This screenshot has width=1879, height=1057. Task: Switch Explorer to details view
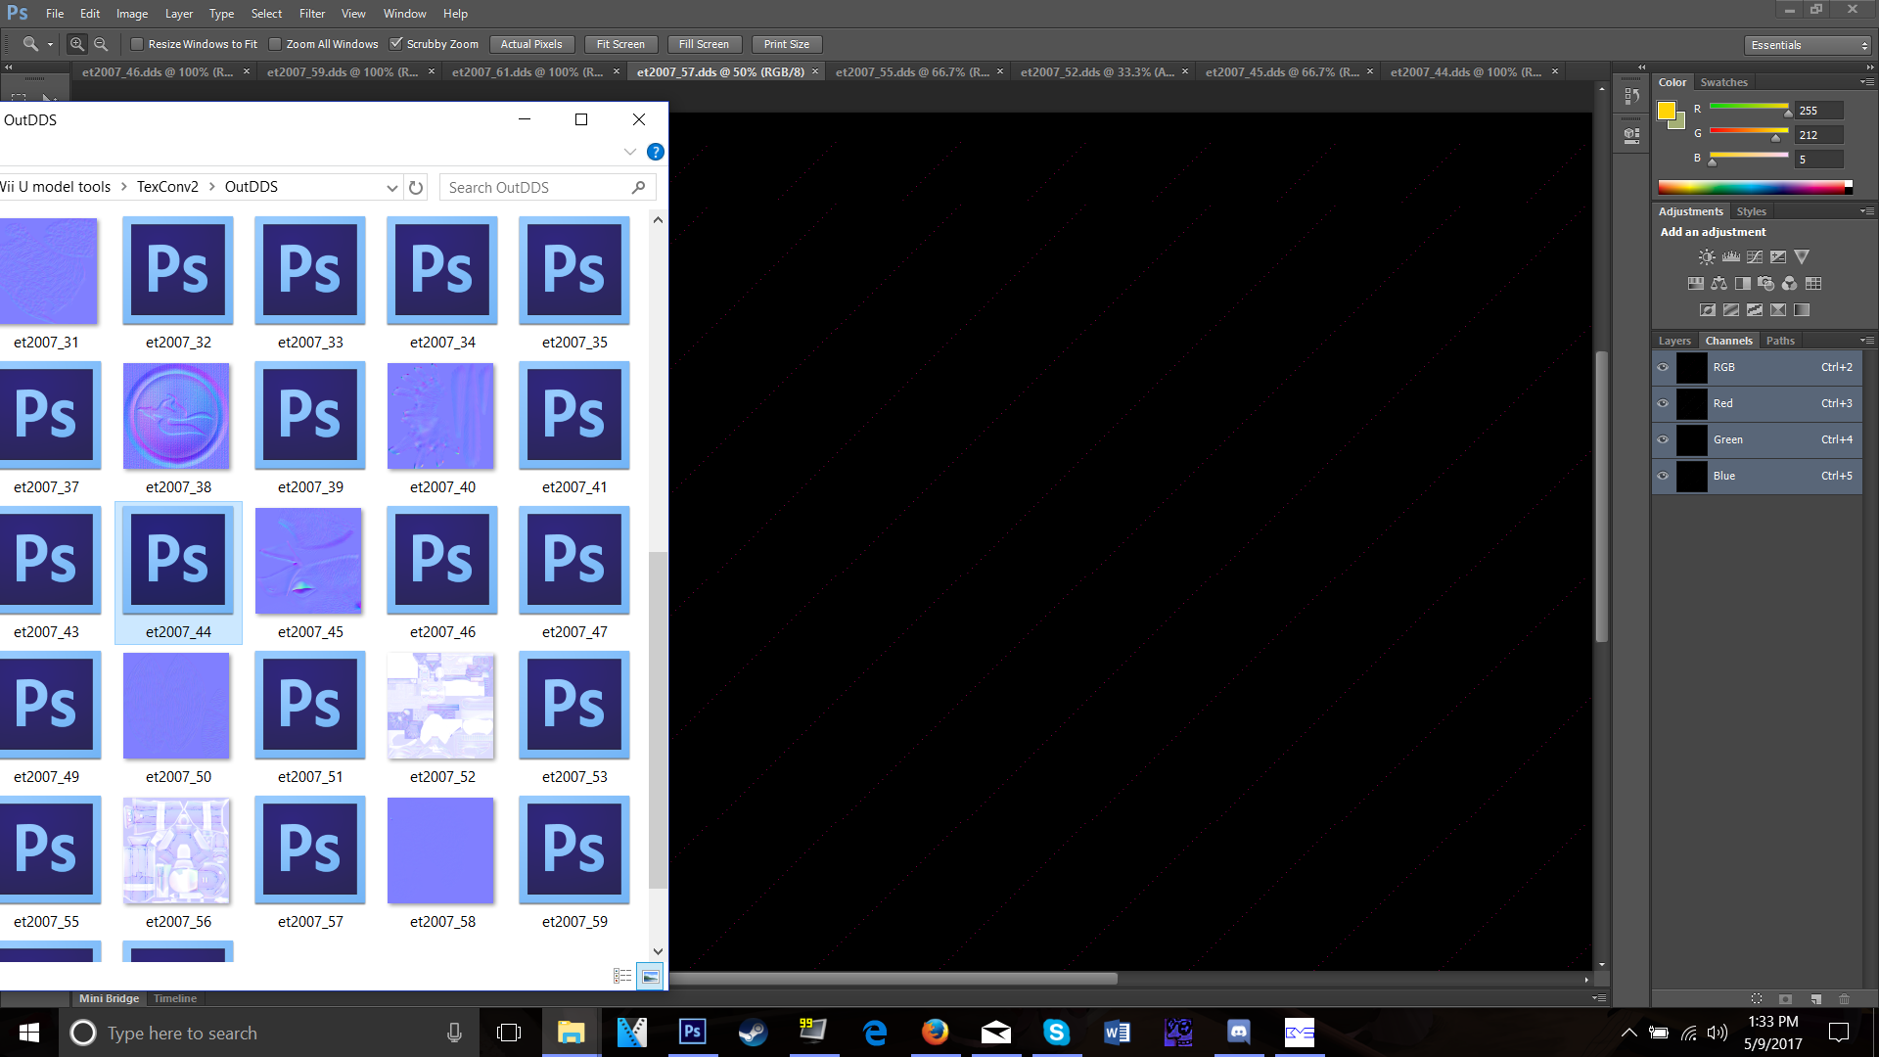[x=622, y=976]
